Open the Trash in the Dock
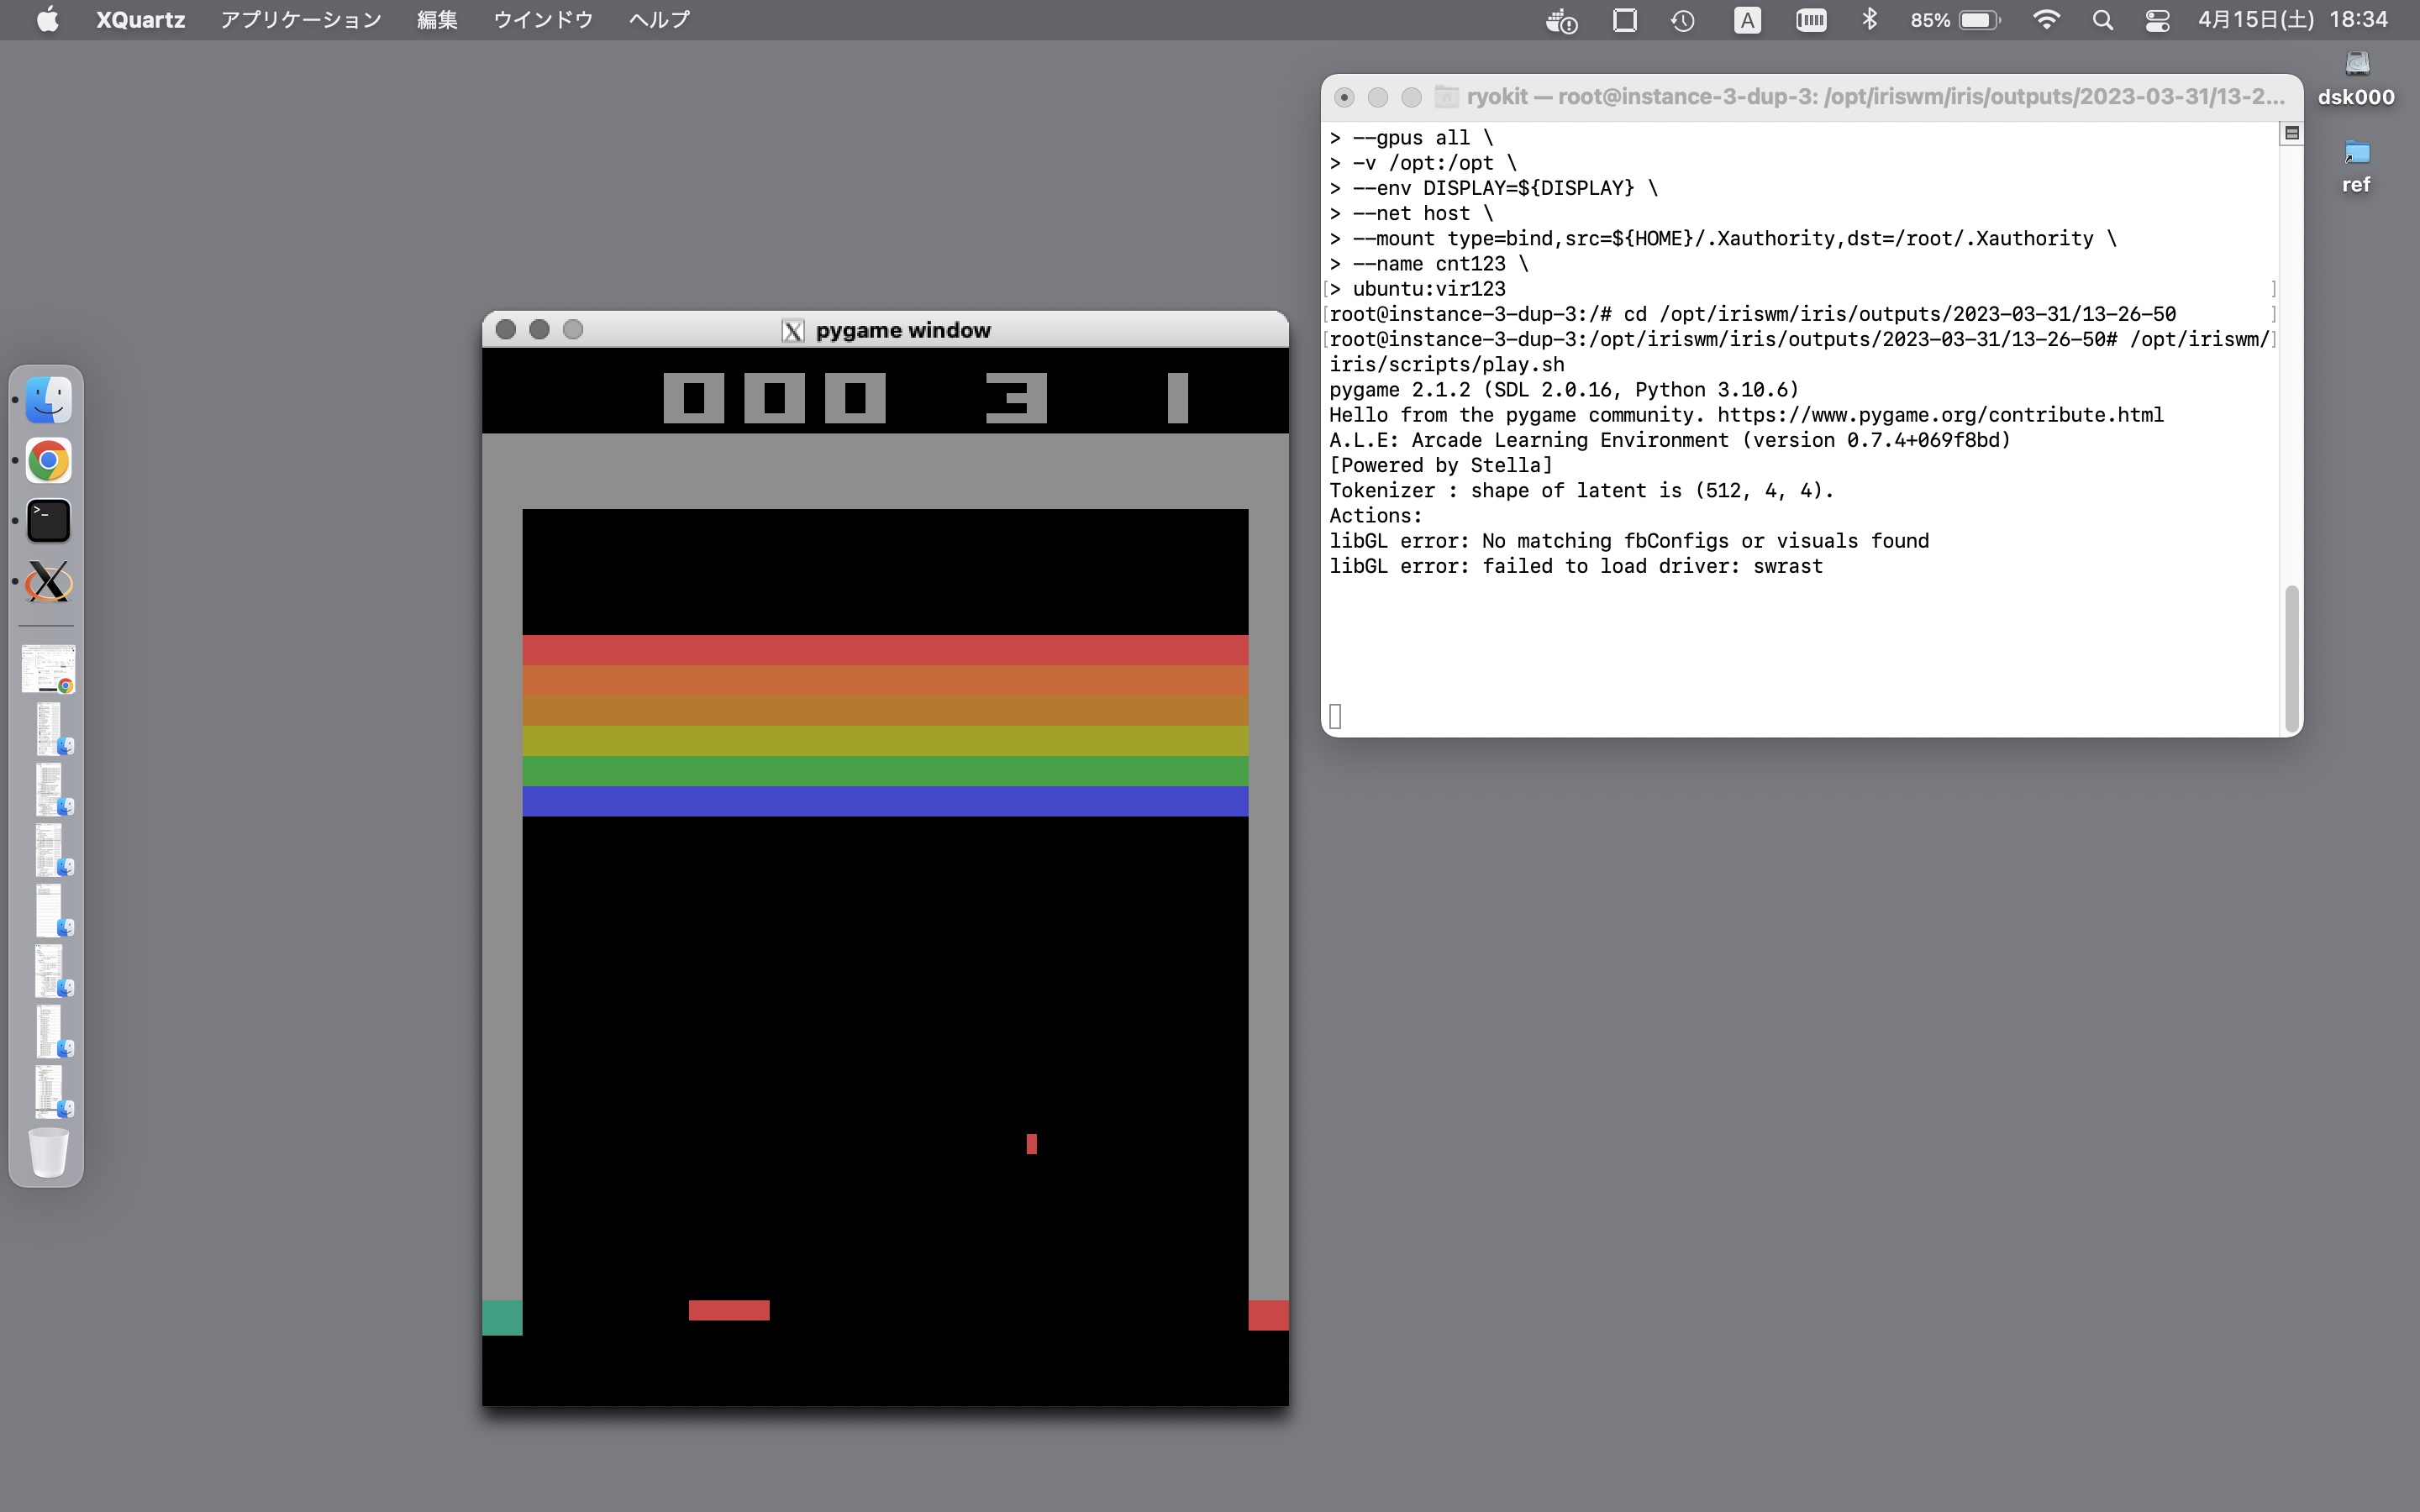 tap(48, 1152)
